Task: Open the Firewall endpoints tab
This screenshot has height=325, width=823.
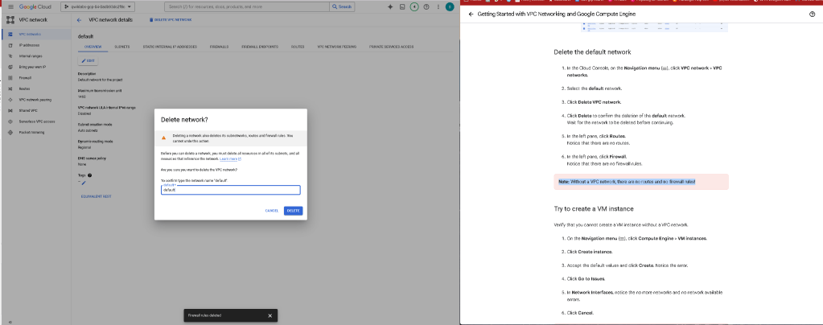Action: point(260,47)
